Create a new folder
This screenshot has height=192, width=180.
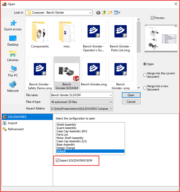point(110,13)
